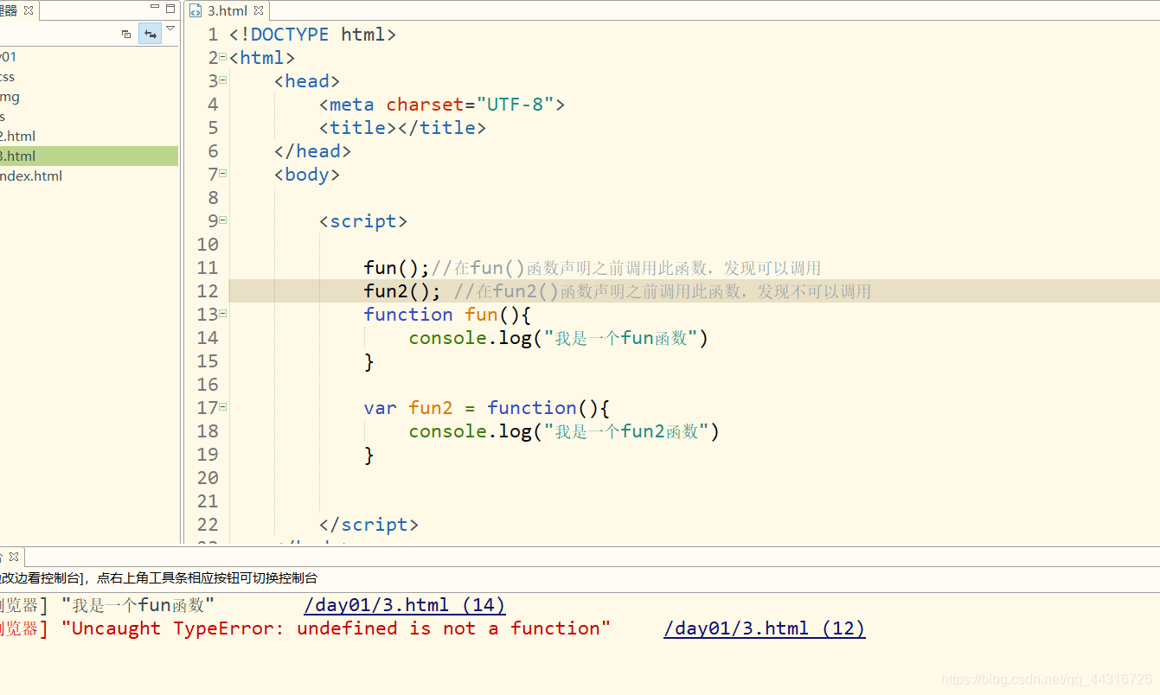Open the 2.html file in project tree
Viewport: 1160px width, 695px height.
(x=17, y=136)
